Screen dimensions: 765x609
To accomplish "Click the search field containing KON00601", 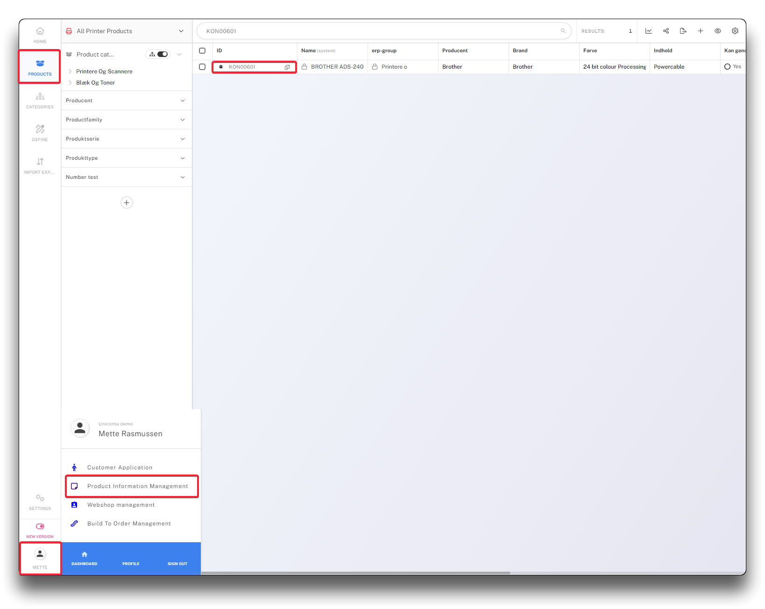I will 378,31.
